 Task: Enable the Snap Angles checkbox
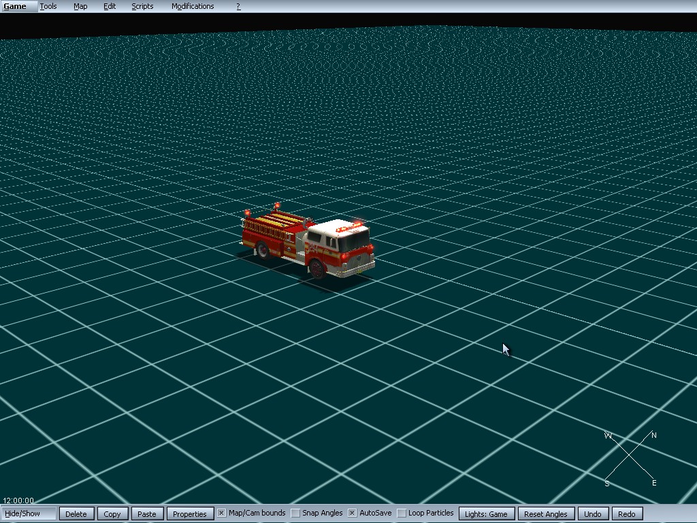point(295,513)
